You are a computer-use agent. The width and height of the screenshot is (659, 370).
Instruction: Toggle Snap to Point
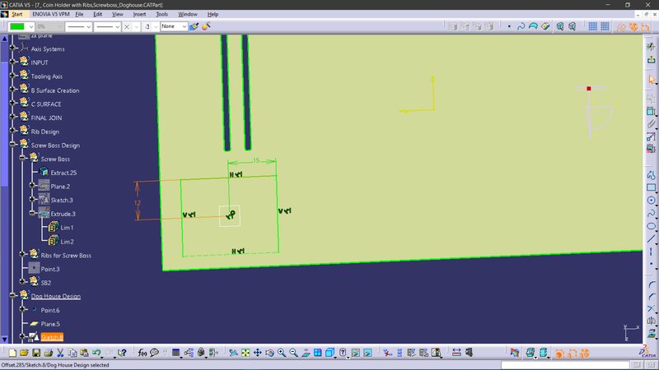(x=605, y=26)
